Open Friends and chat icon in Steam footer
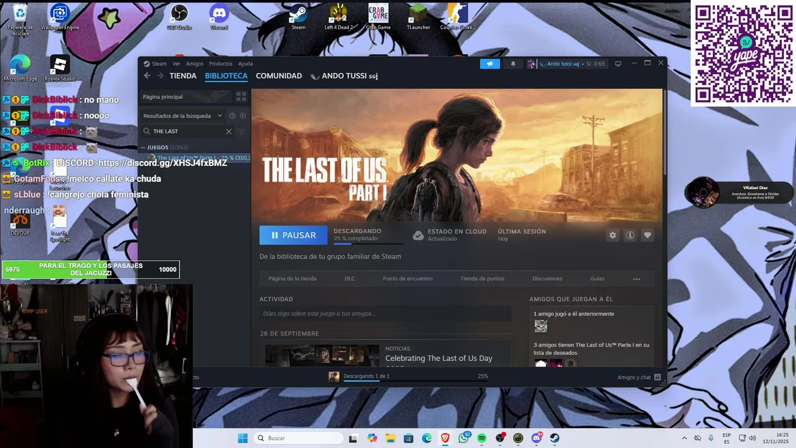Viewport: 796px width, 448px height. (x=657, y=377)
